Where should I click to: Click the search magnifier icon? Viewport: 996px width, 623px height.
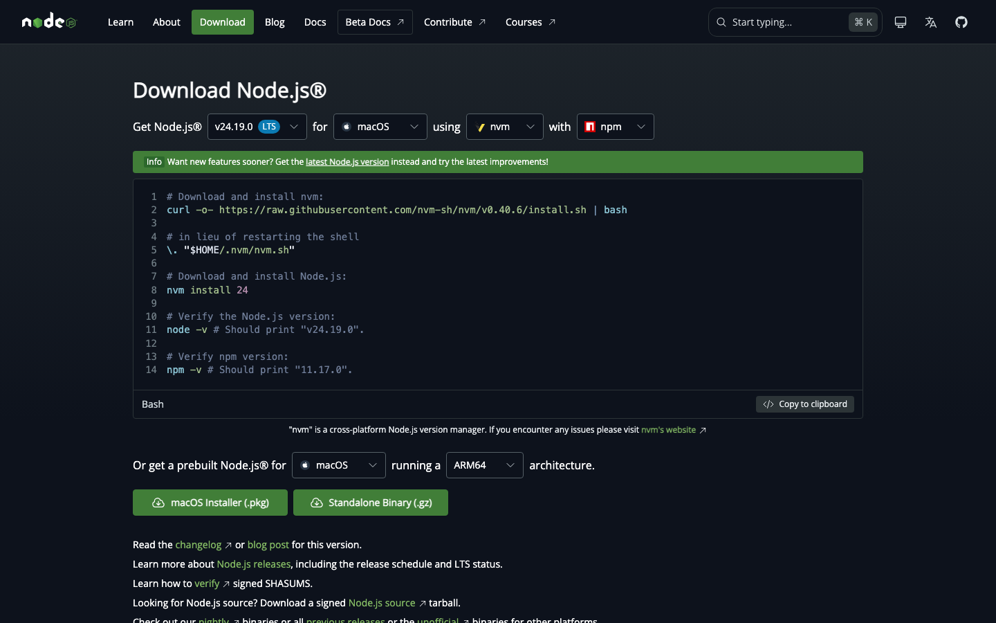pos(721,22)
